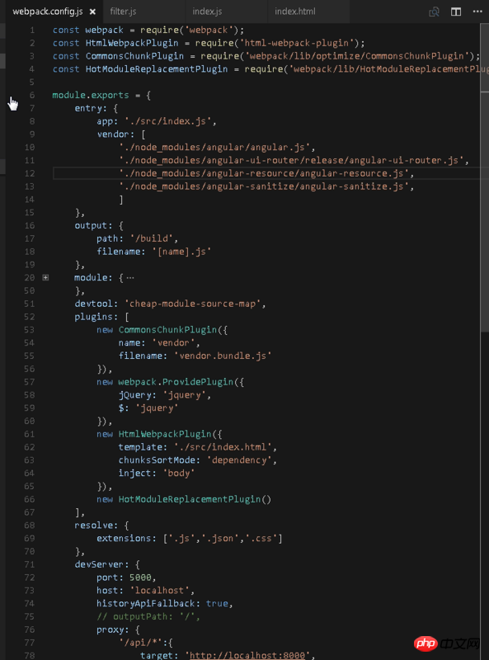Click line number 12 in gutter
The width and height of the screenshot is (489, 660).
pyautogui.click(x=30, y=173)
